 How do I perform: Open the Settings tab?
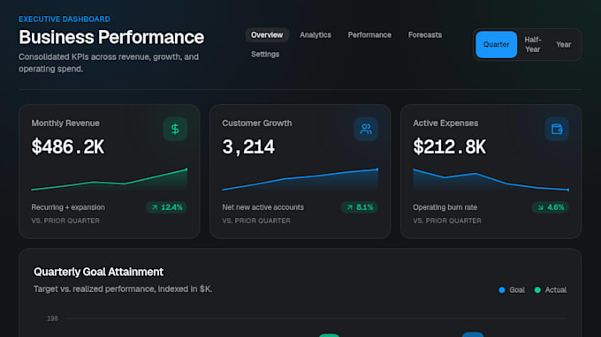pos(265,55)
